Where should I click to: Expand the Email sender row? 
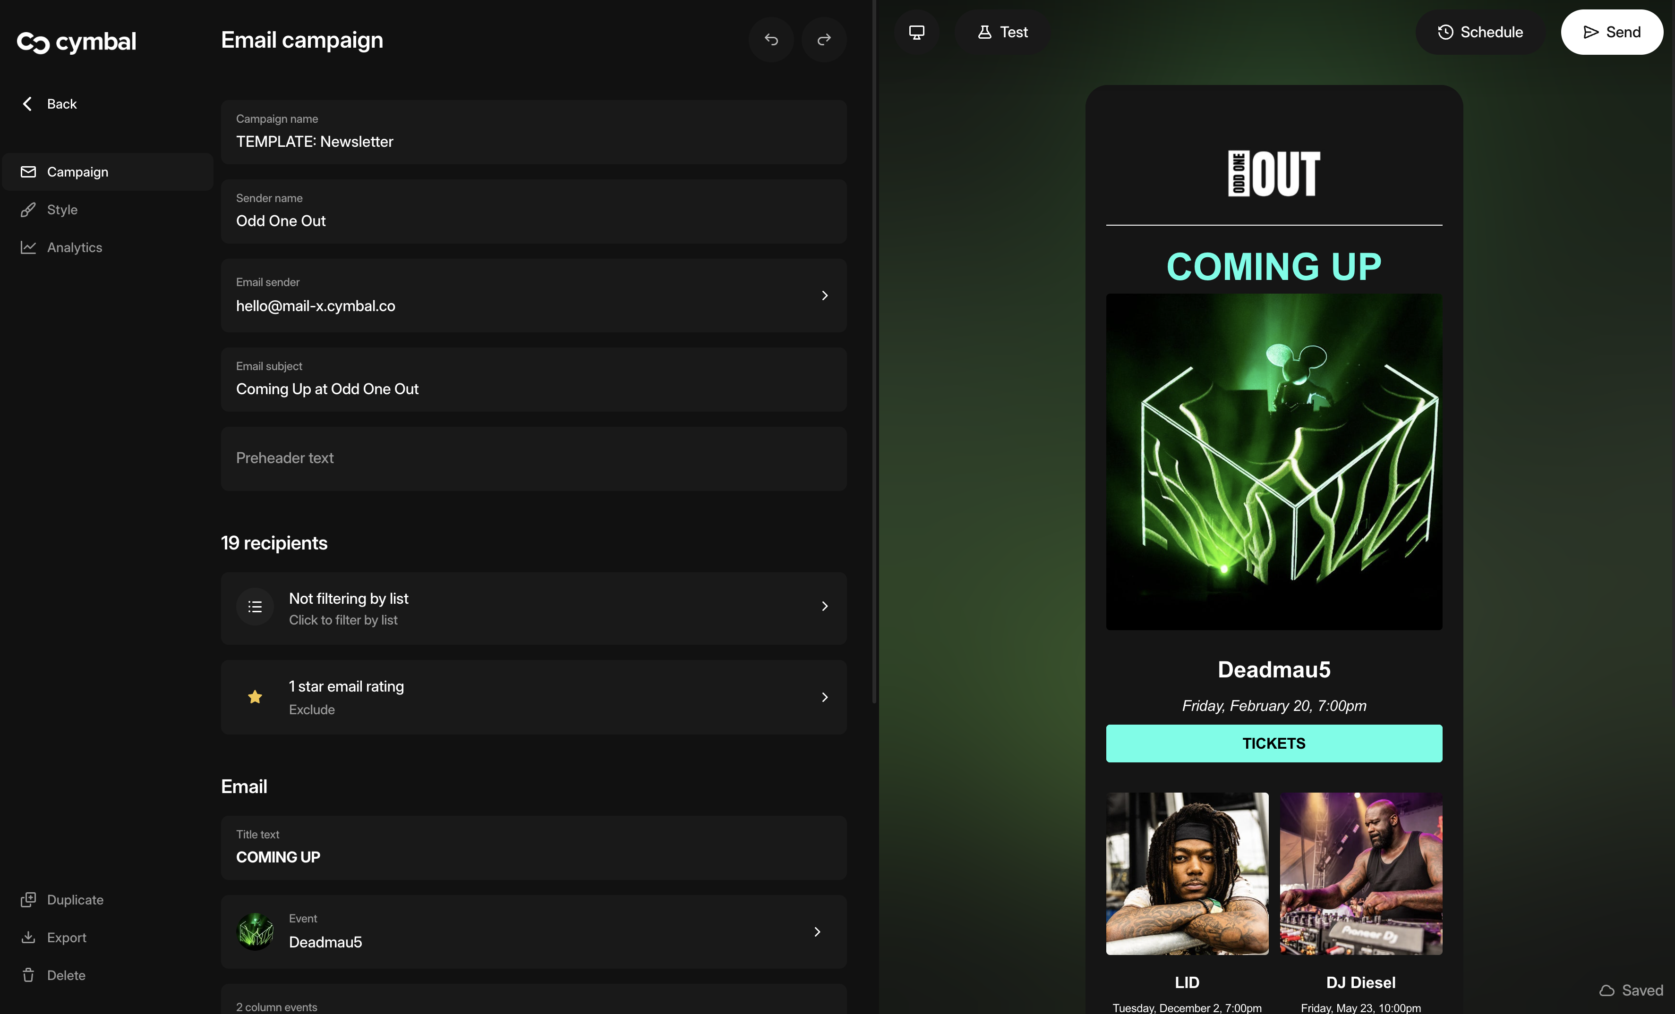point(824,296)
